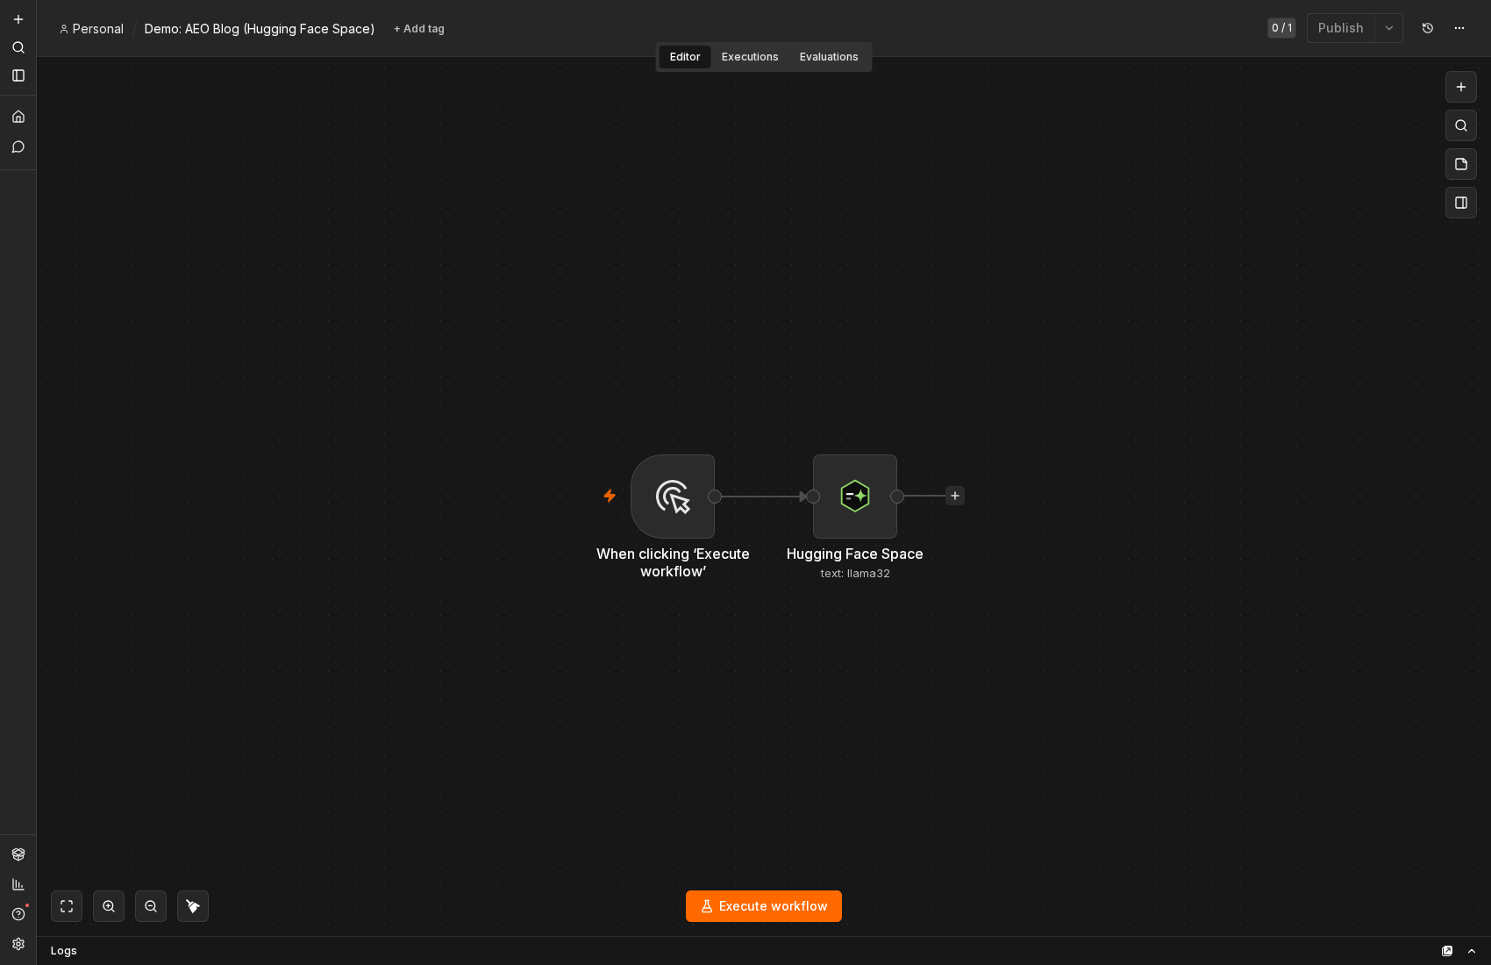
Task: Add a node with canvas plus button
Action: coord(1461,87)
